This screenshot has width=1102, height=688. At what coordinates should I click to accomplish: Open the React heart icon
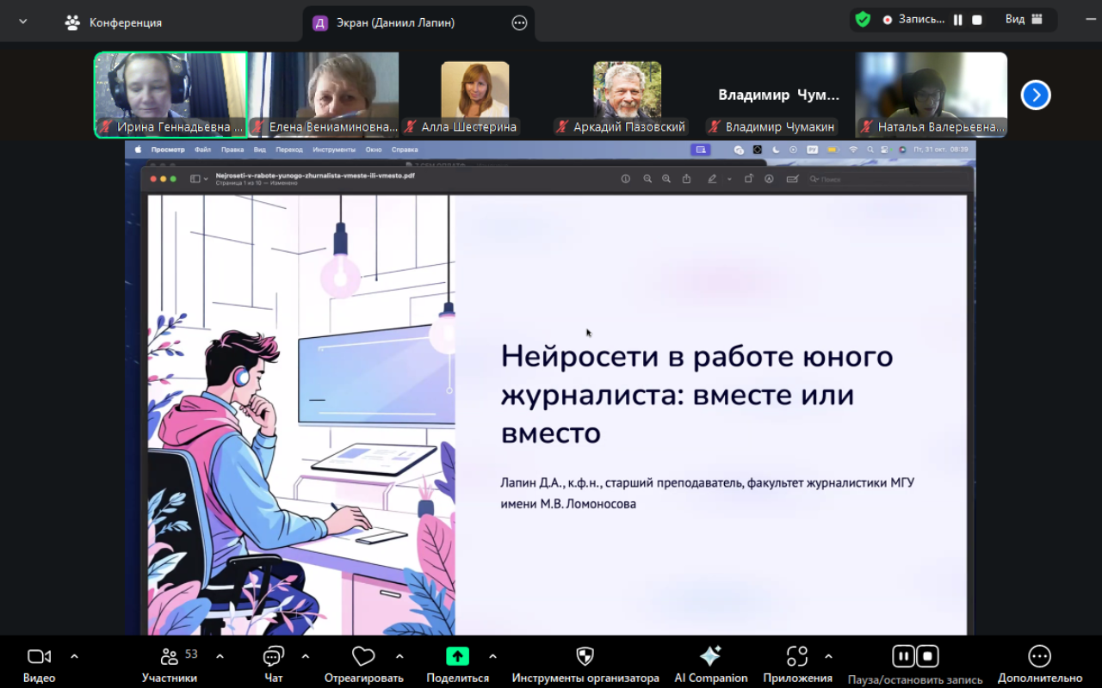(x=363, y=657)
